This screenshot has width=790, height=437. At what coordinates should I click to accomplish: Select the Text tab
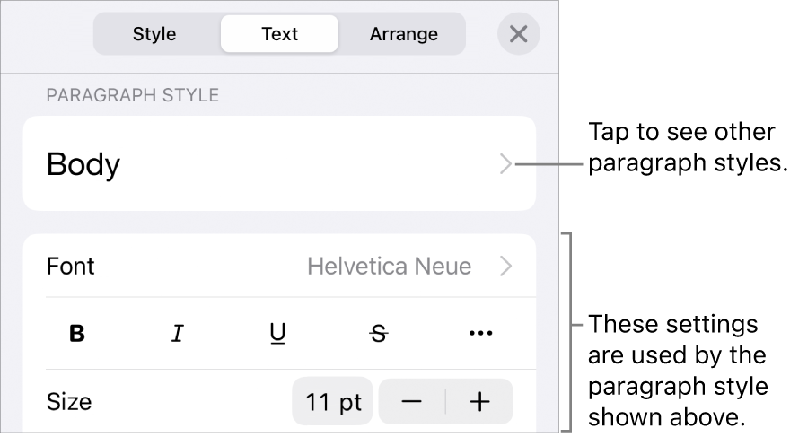279,35
